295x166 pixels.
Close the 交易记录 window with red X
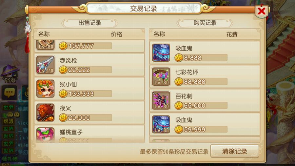click(262, 11)
